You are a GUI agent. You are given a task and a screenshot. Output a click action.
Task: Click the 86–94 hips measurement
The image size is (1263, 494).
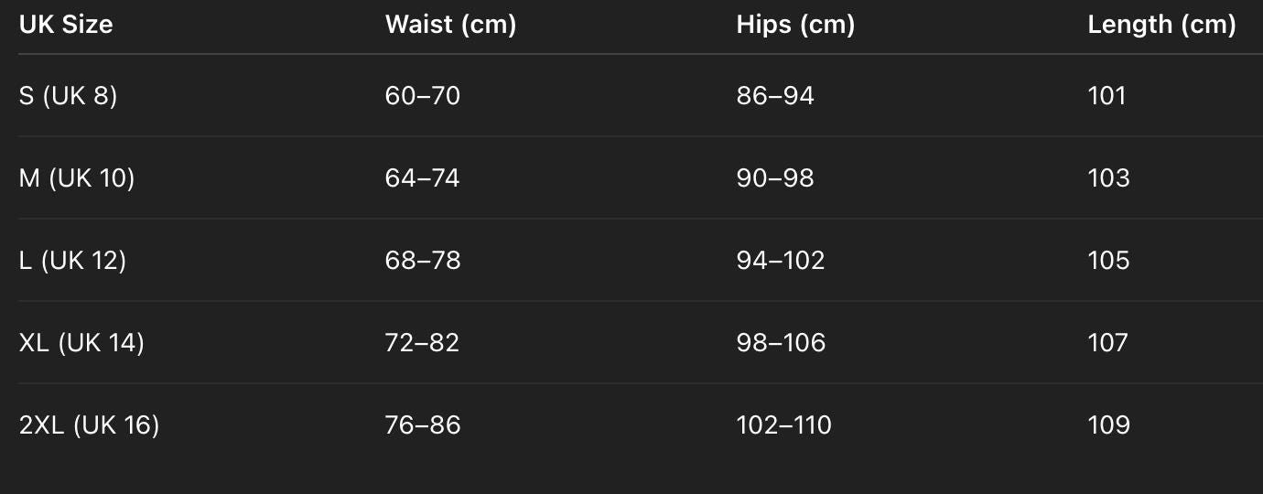click(x=775, y=95)
